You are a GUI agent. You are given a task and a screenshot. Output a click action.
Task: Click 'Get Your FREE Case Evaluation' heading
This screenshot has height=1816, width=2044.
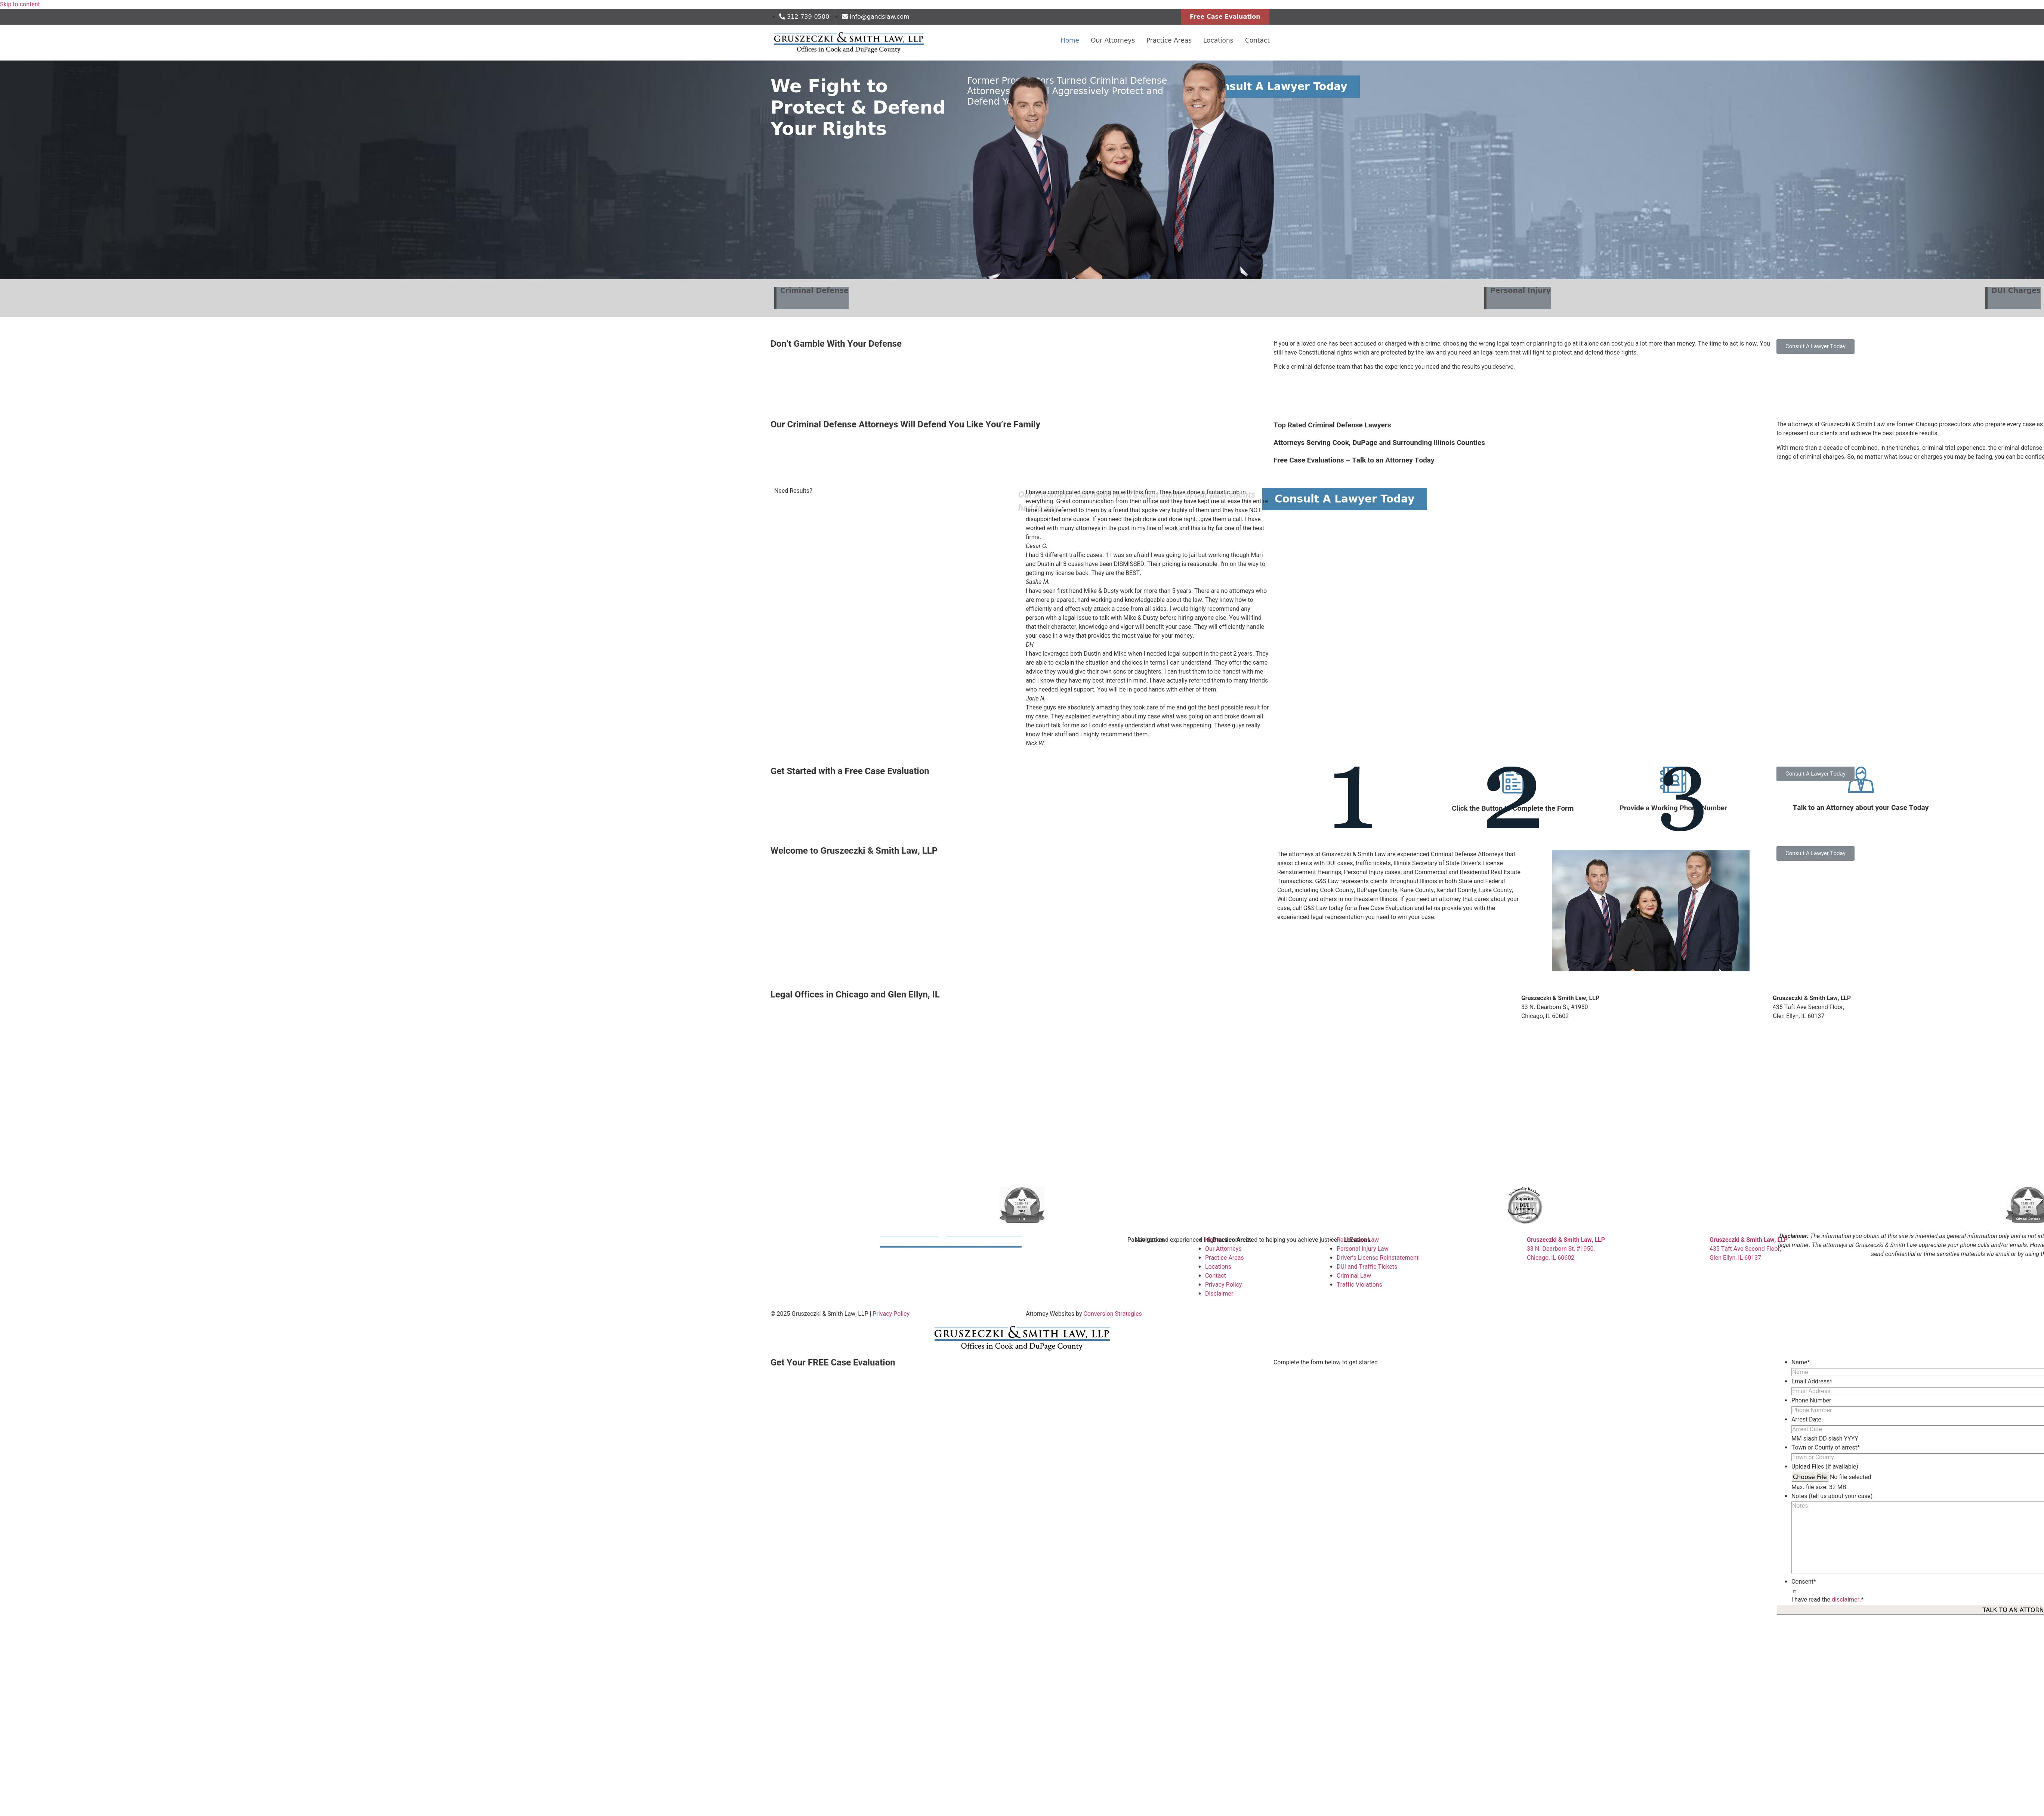832,1363
